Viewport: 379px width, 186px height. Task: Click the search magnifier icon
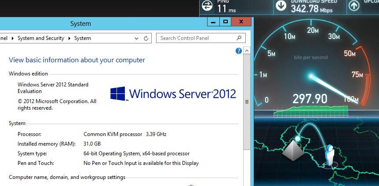239,38
